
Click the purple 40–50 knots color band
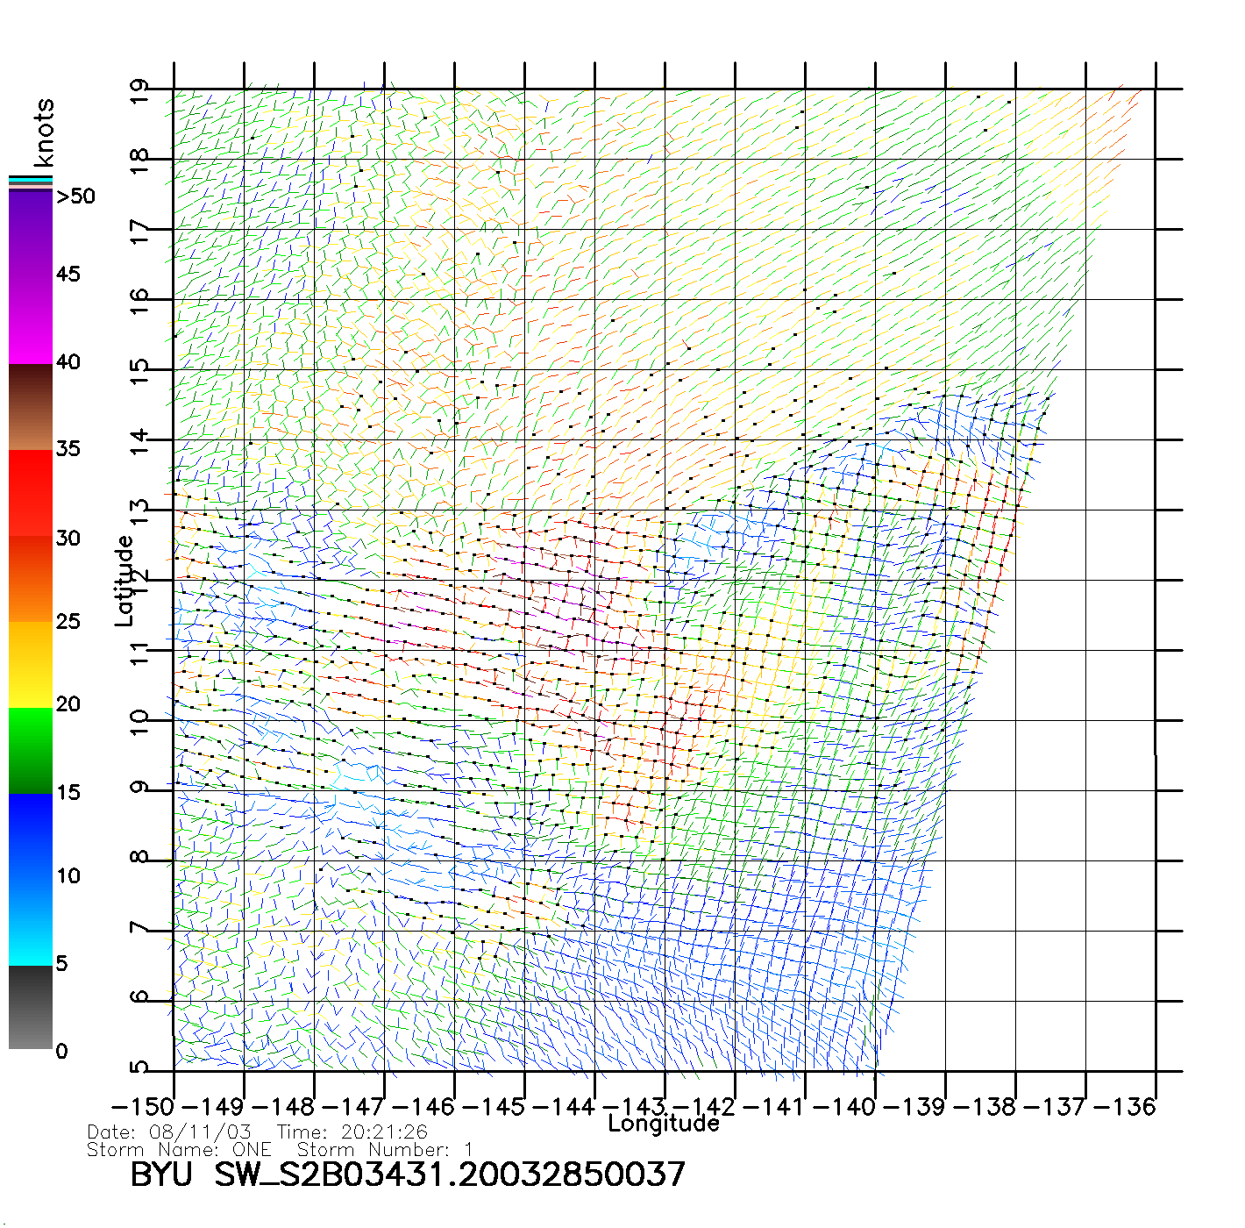tap(31, 276)
